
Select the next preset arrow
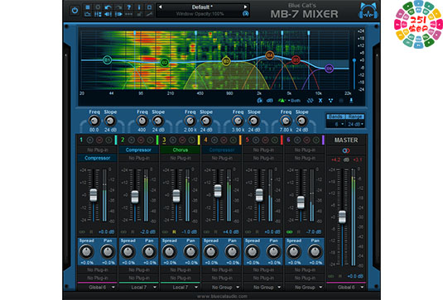click(245, 7)
